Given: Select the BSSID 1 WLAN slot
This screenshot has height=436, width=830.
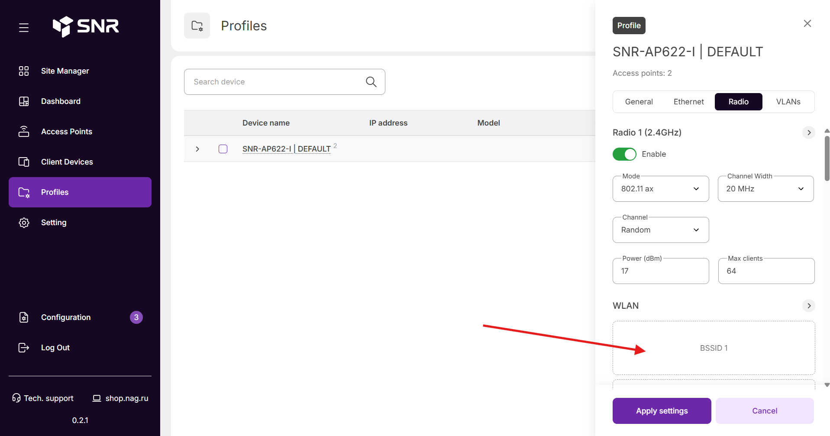Looking at the screenshot, I should [714, 348].
